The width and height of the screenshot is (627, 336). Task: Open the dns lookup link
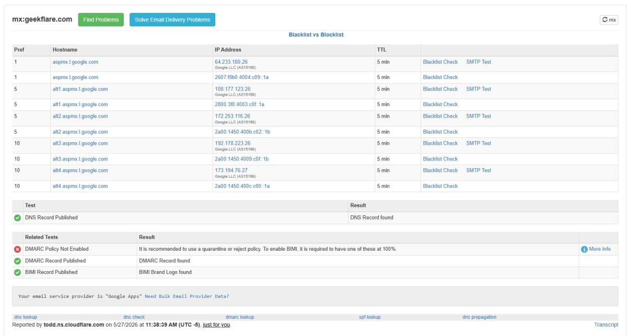tap(26, 317)
